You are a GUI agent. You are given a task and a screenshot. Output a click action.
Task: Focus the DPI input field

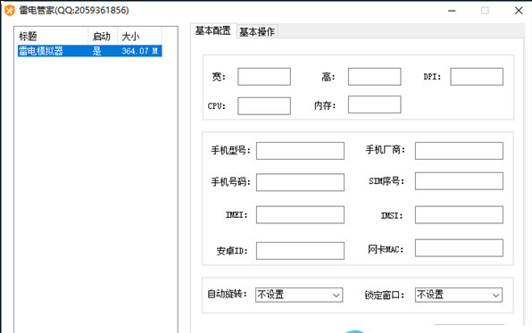click(477, 77)
